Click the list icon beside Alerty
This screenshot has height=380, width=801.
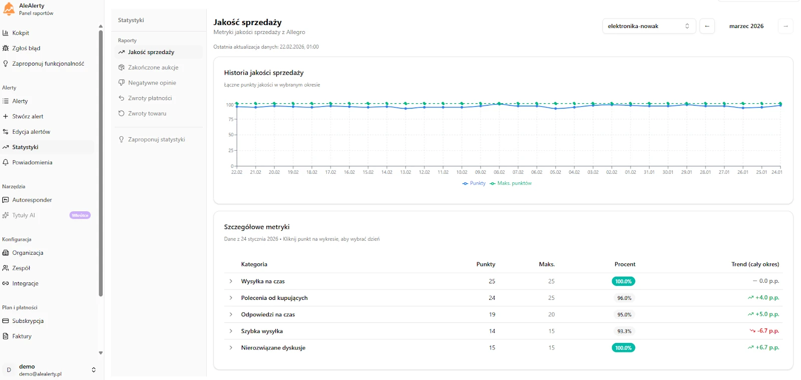pos(6,101)
